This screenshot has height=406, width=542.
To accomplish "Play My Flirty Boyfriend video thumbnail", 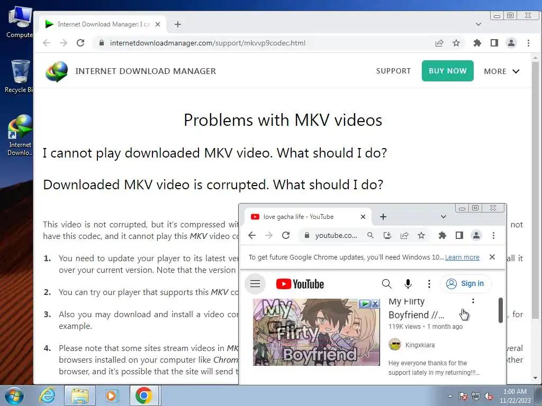I will point(317,332).
